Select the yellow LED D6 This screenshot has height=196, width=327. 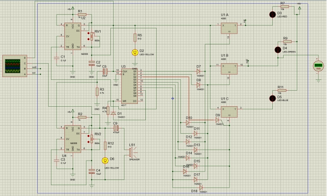(x=105, y=160)
